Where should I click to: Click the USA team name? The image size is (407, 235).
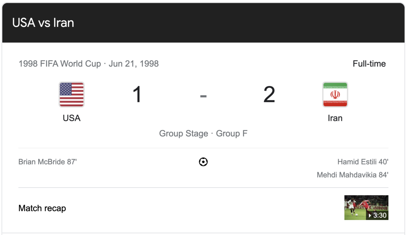click(72, 118)
